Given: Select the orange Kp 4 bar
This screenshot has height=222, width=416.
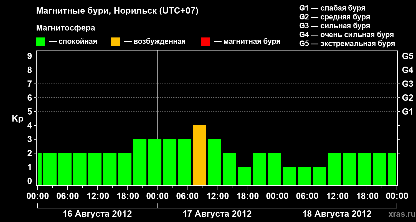Looking at the screenshot, I should (200, 155).
